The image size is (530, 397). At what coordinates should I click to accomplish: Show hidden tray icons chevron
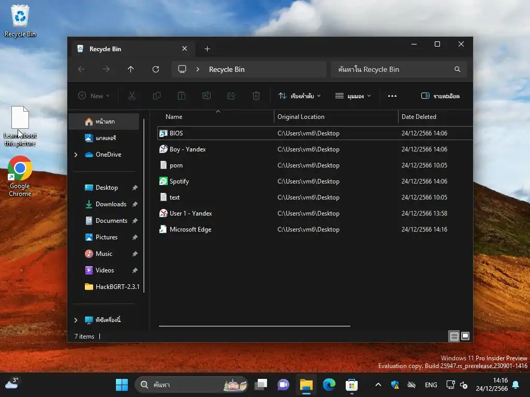click(x=378, y=385)
